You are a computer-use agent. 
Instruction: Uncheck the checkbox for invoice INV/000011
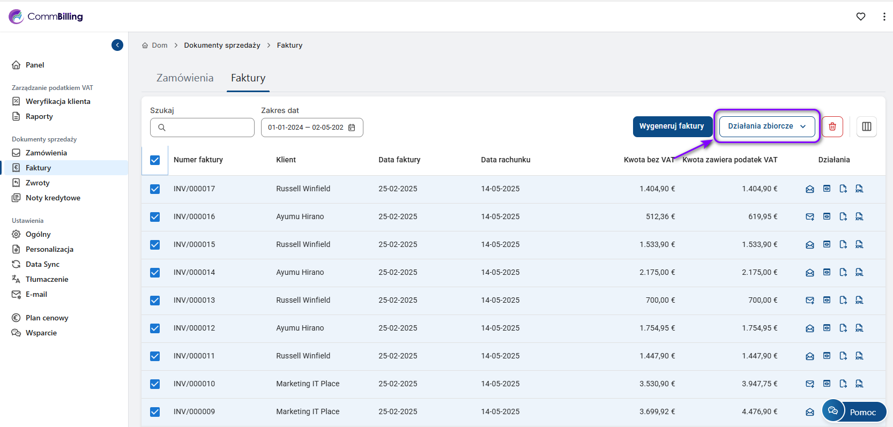[x=155, y=356]
